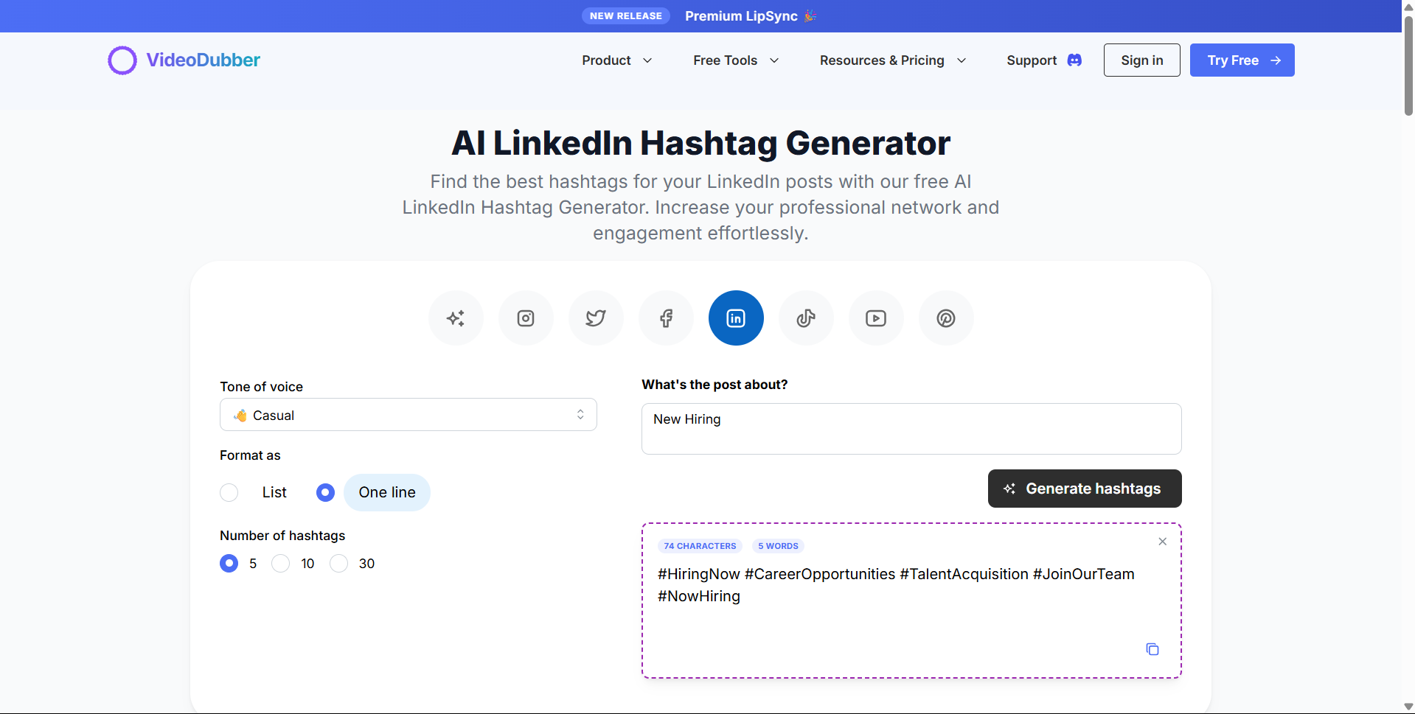Click the generated hashtags text #HiringNow

pyautogui.click(x=698, y=574)
